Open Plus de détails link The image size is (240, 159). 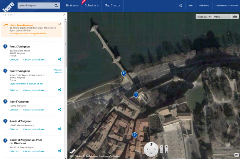point(58,71)
